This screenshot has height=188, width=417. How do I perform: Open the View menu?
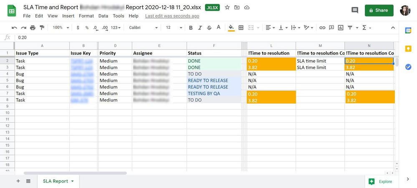tap(53, 16)
